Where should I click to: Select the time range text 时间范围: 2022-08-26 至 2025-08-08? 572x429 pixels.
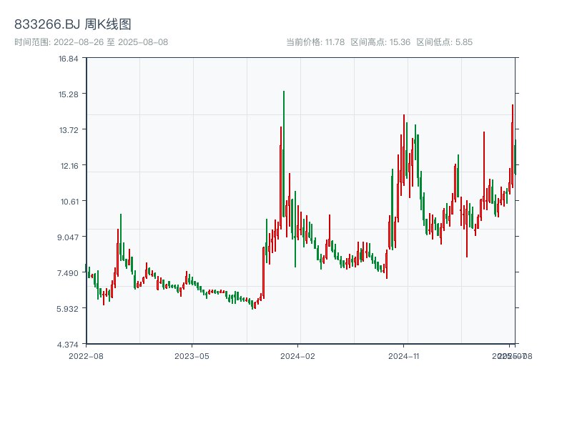(92, 42)
